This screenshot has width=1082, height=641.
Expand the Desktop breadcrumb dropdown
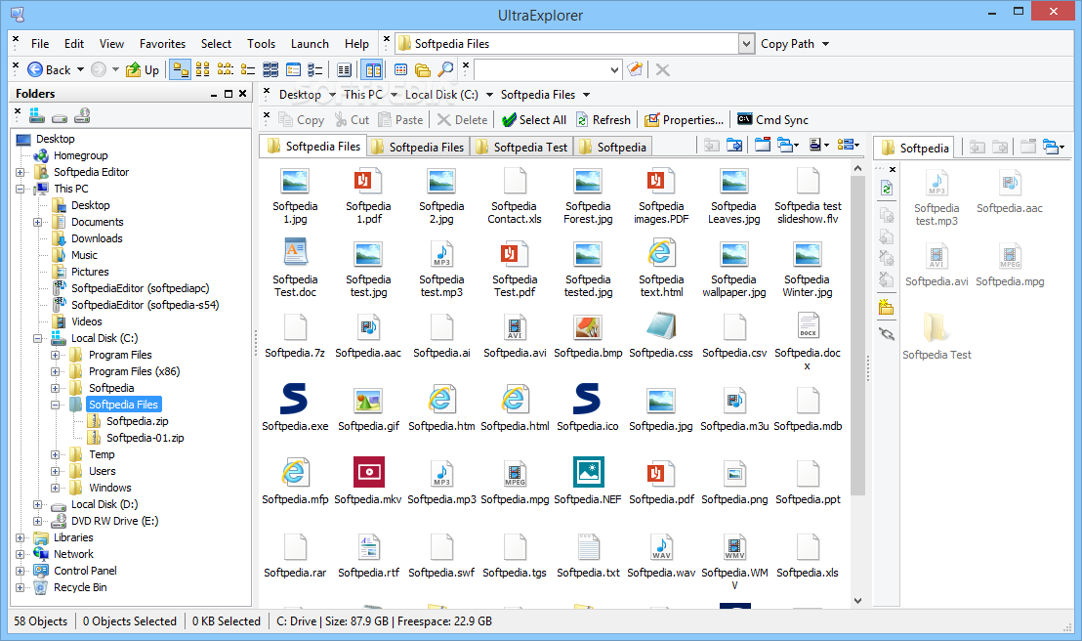pyautogui.click(x=332, y=95)
